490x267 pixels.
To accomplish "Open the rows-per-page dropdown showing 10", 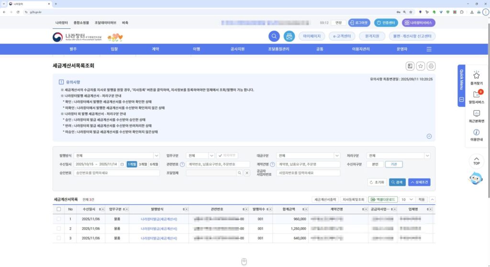I will point(407,199).
